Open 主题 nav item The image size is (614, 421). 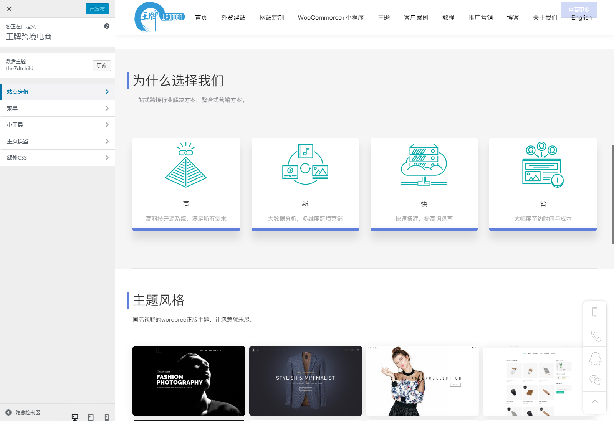pos(384,17)
